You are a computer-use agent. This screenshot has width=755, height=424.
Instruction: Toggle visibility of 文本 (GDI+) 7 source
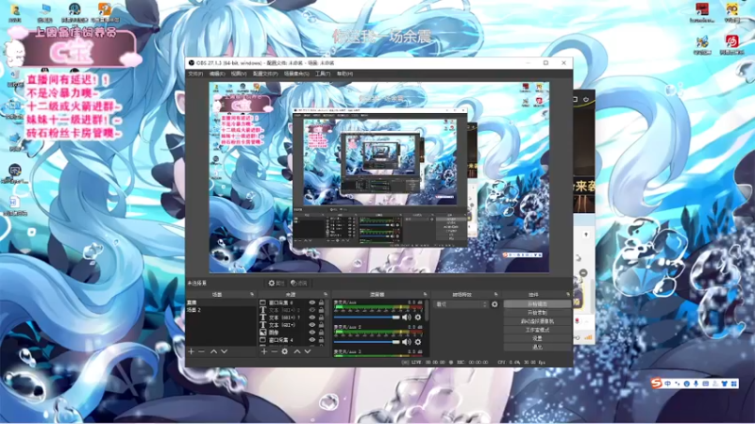[x=312, y=318]
